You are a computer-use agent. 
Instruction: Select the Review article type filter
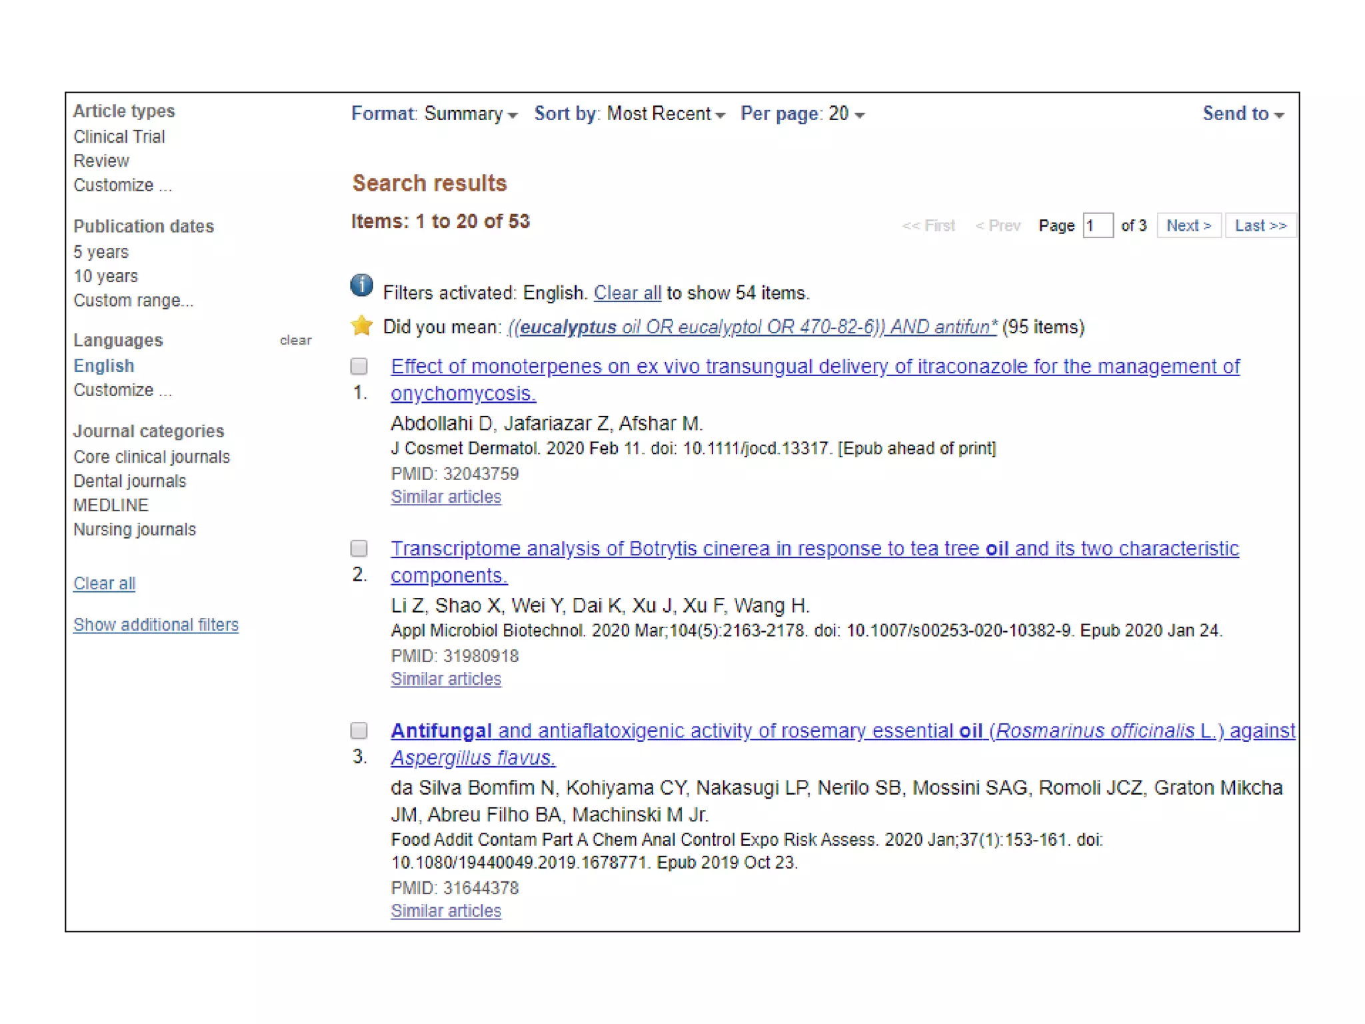101,161
